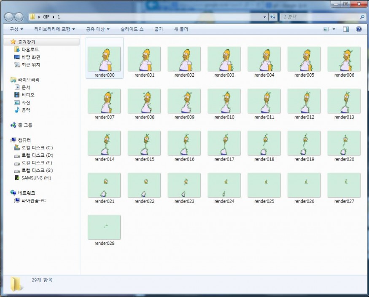Click the render016 file name
This screenshot has width=369, height=297.
pyautogui.click(x=184, y=159)
